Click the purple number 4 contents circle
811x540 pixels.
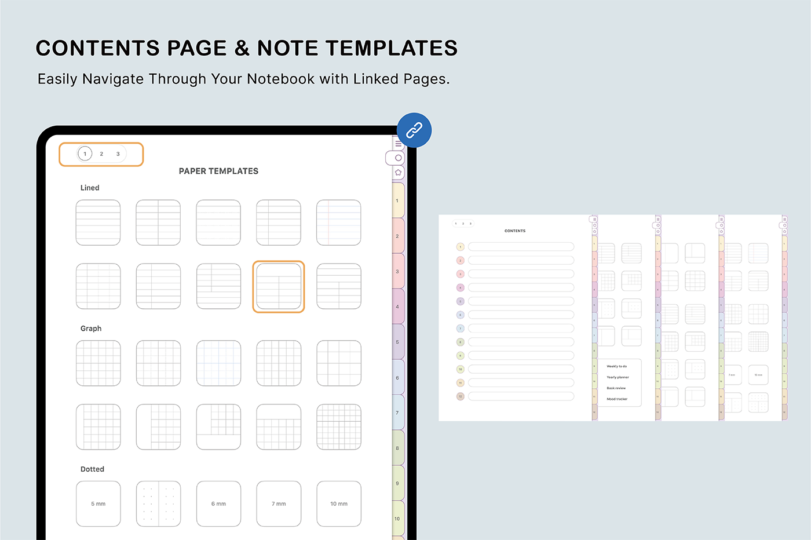[461, 287]
